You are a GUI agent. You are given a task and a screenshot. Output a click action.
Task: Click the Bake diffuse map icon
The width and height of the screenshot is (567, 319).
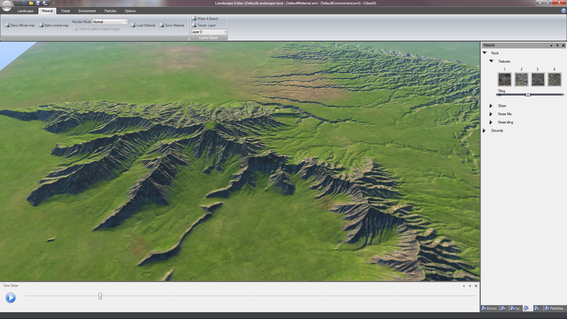[x=7, y=25]
